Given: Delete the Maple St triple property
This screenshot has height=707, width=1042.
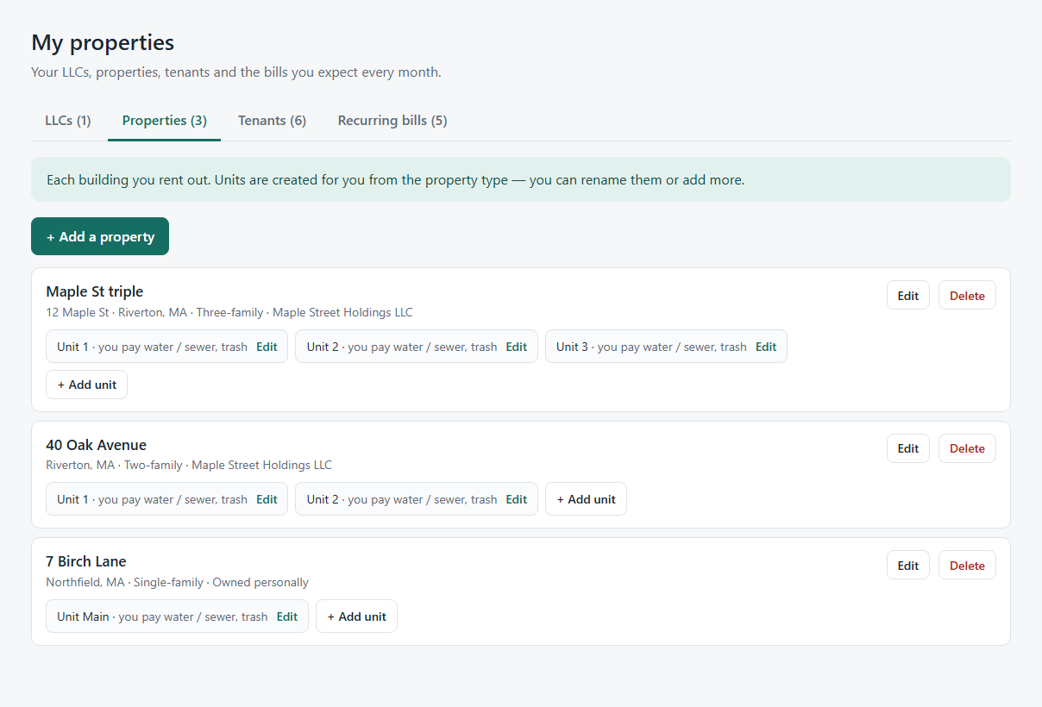Looking at the screenshot, I should 967,295.
